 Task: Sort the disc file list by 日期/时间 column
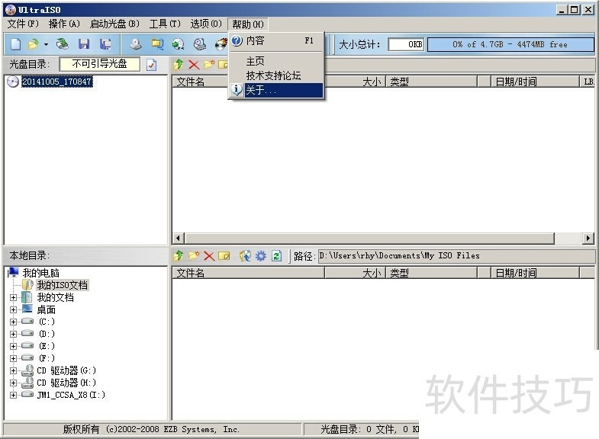(535, 82)
